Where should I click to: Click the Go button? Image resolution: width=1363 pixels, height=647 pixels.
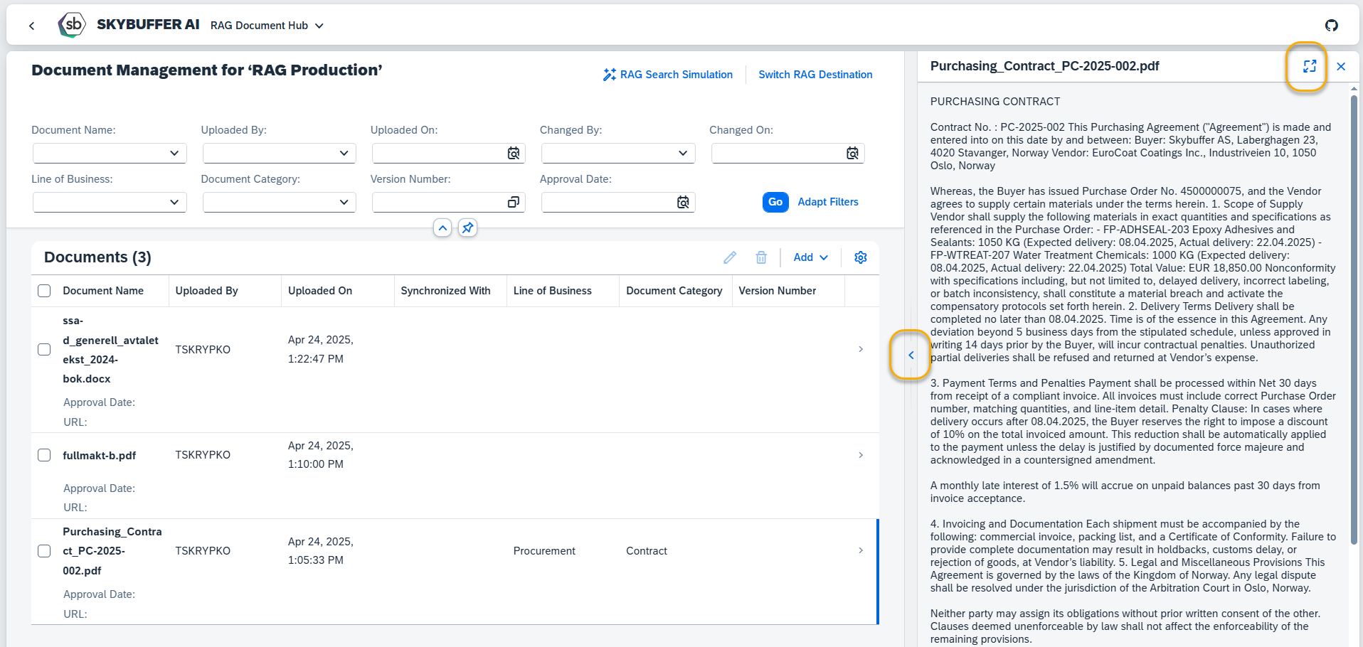pos(775,202)
